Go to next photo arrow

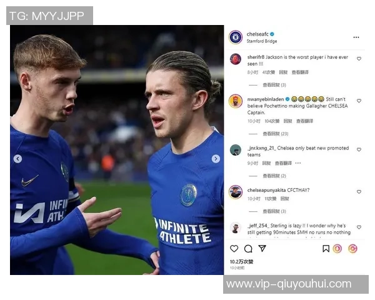216,159
